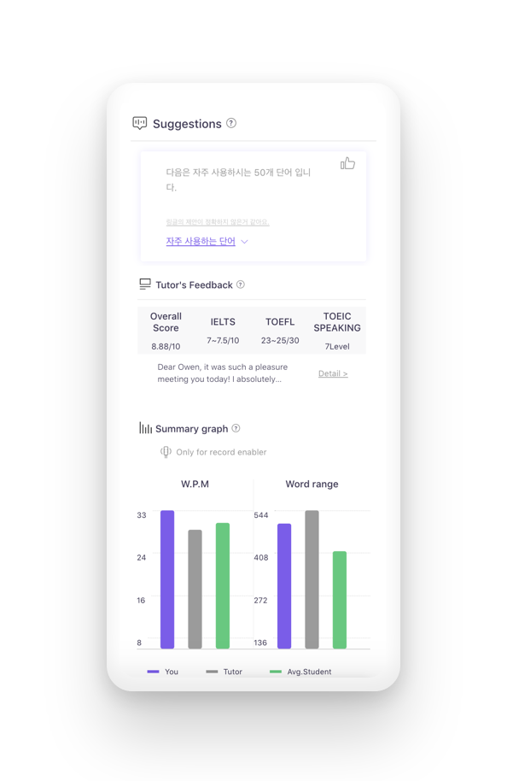Open help icon beside Summary graph
The height and width of the screenshot is (781, 513).
coord(236,428)
